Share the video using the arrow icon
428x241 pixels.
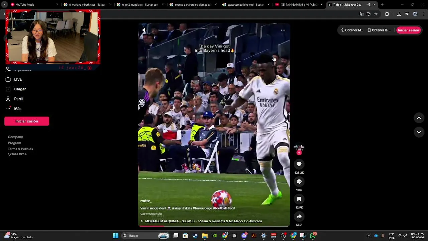(299, 216)
